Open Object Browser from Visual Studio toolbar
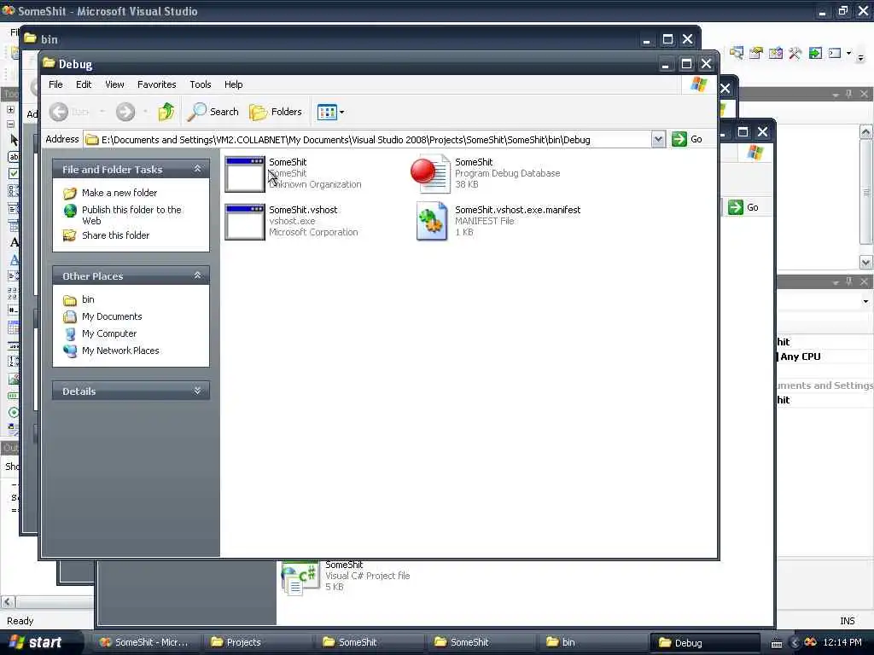Image resolution: width=874 pixels, height=655 pixels. [775, 53]
